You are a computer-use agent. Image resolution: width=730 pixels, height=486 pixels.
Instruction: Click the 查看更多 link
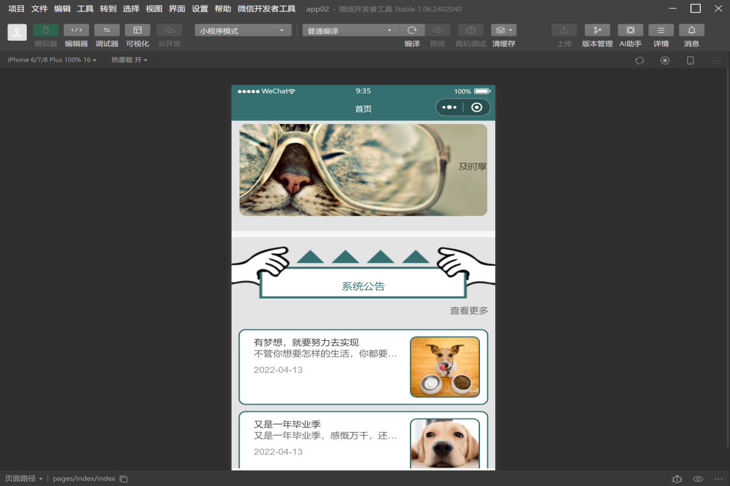468,311
